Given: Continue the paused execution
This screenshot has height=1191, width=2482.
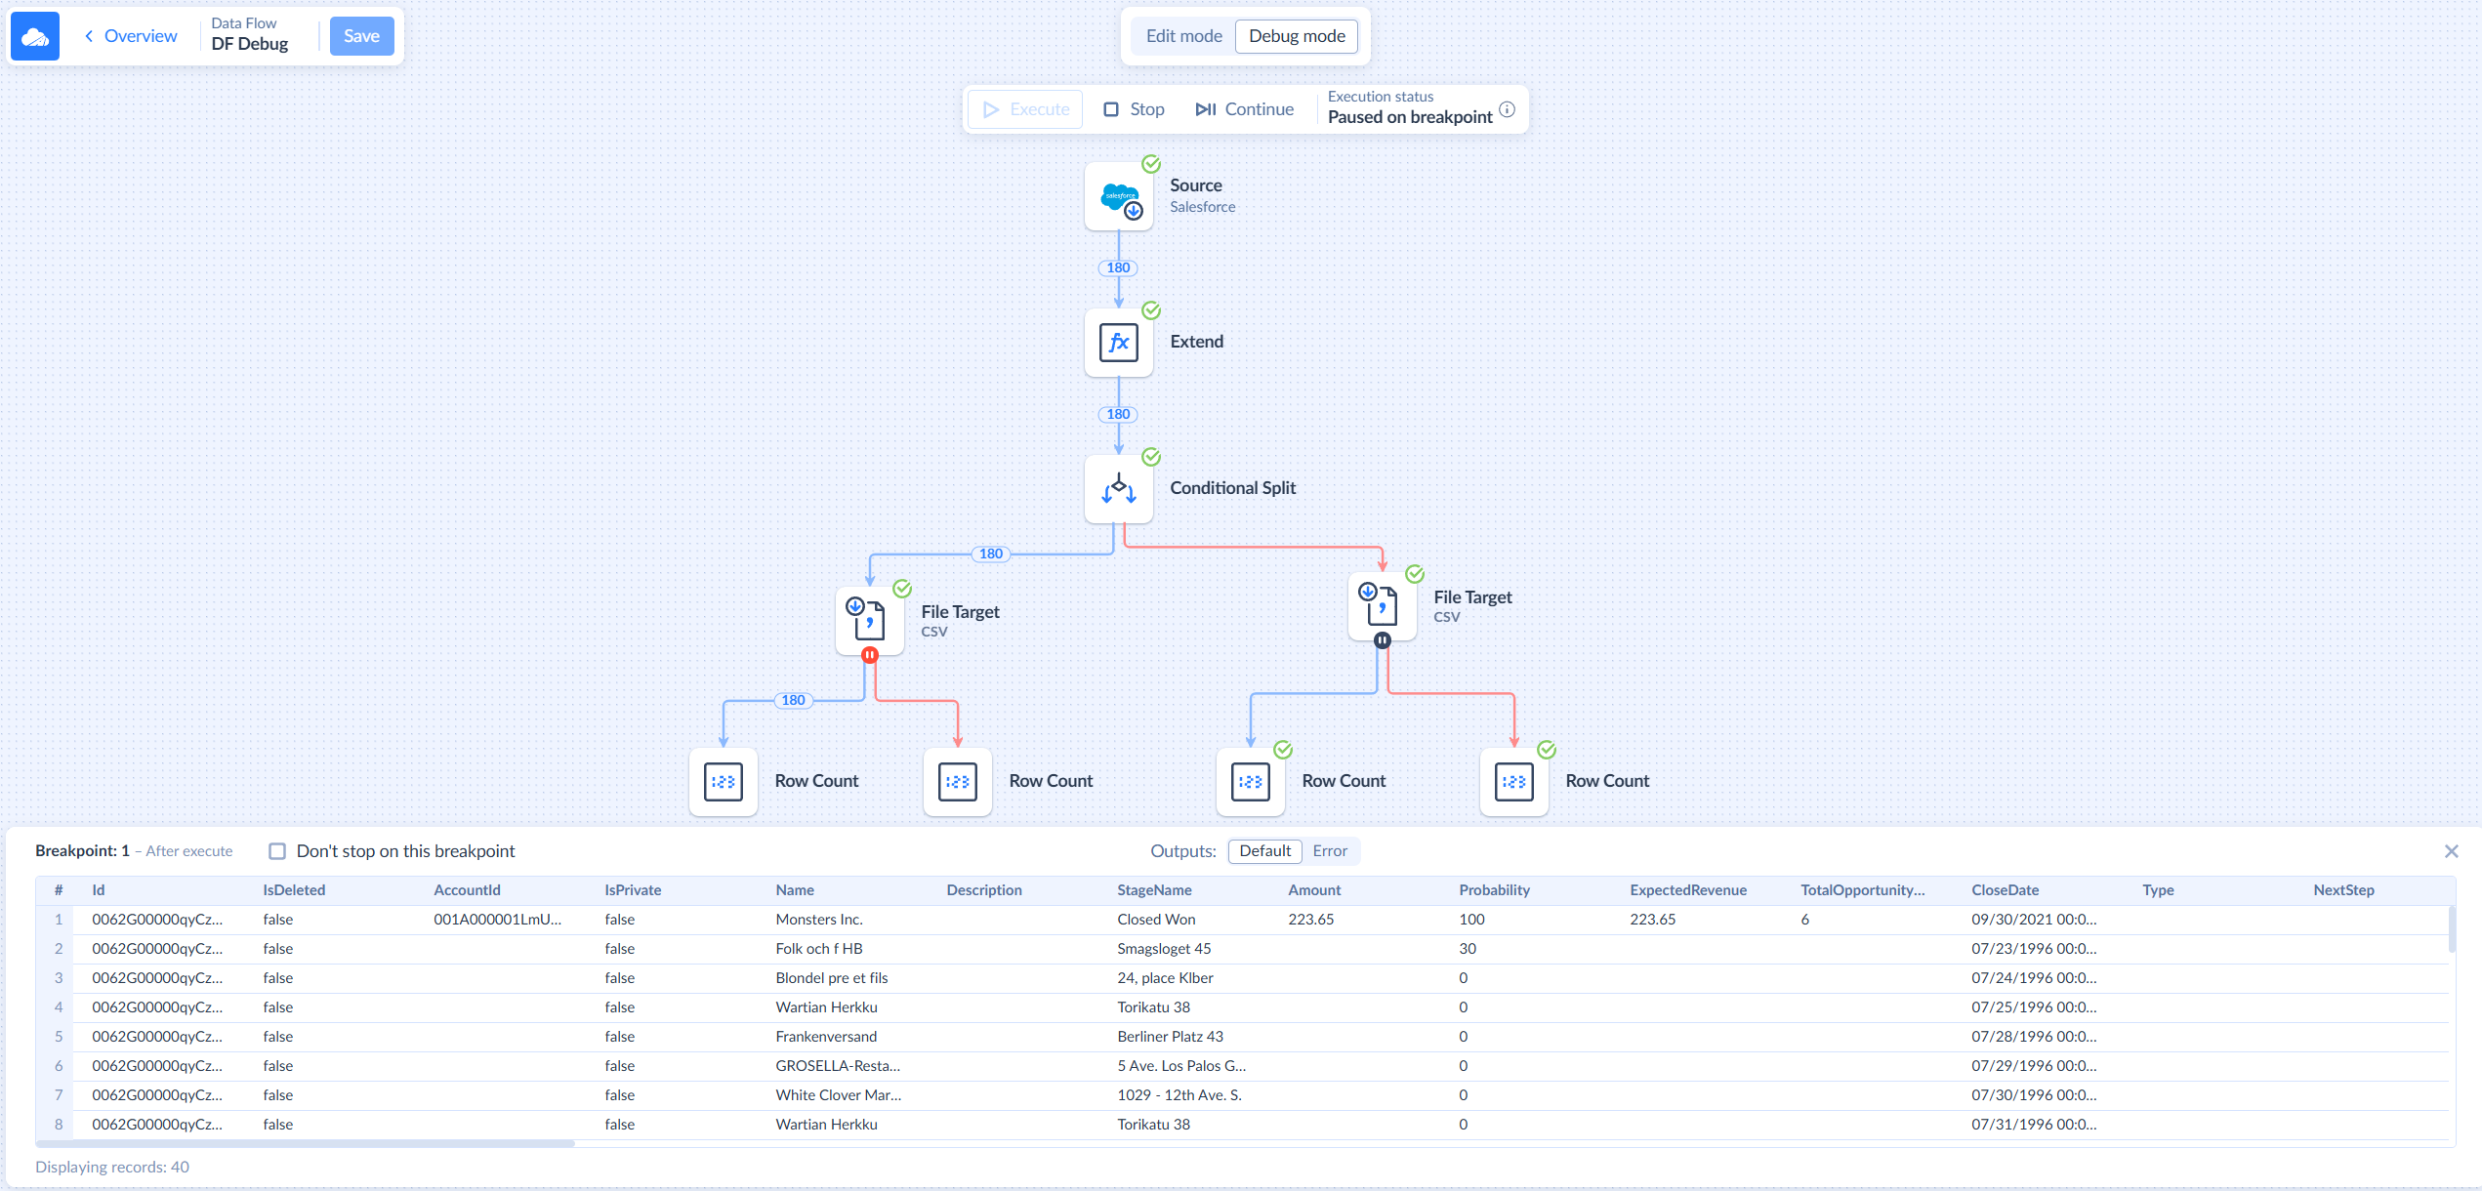Looking at the screenshot, I should (1245, 109).
